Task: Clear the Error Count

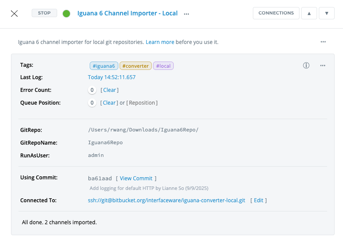Action: (109, 90)
